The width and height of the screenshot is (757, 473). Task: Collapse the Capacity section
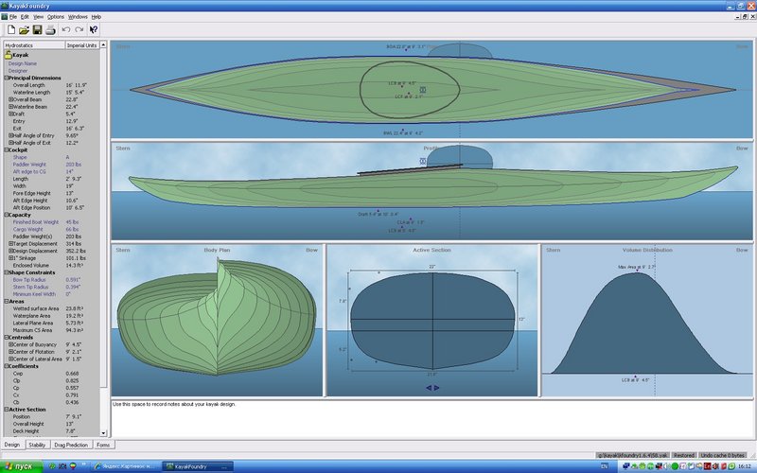7,215
